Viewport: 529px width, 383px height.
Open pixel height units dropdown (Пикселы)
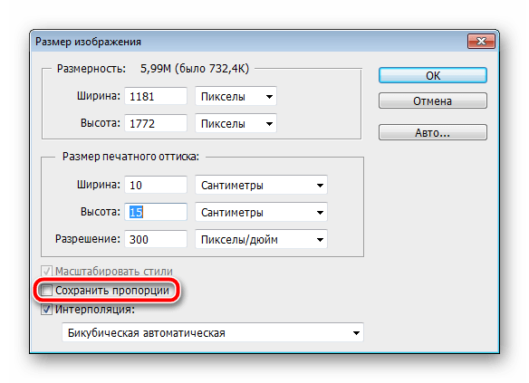[x=236, y=123]
